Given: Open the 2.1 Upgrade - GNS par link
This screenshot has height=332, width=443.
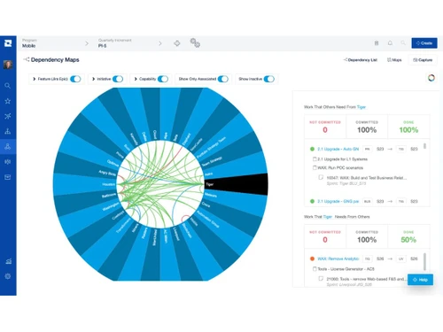Looking at the screenshot, I should [338, 201].
